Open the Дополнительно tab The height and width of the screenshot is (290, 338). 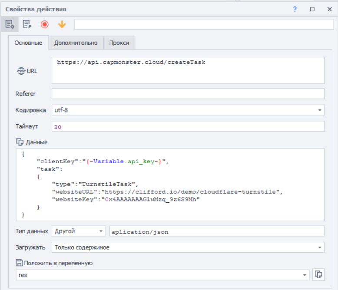(x=76, y=43)
